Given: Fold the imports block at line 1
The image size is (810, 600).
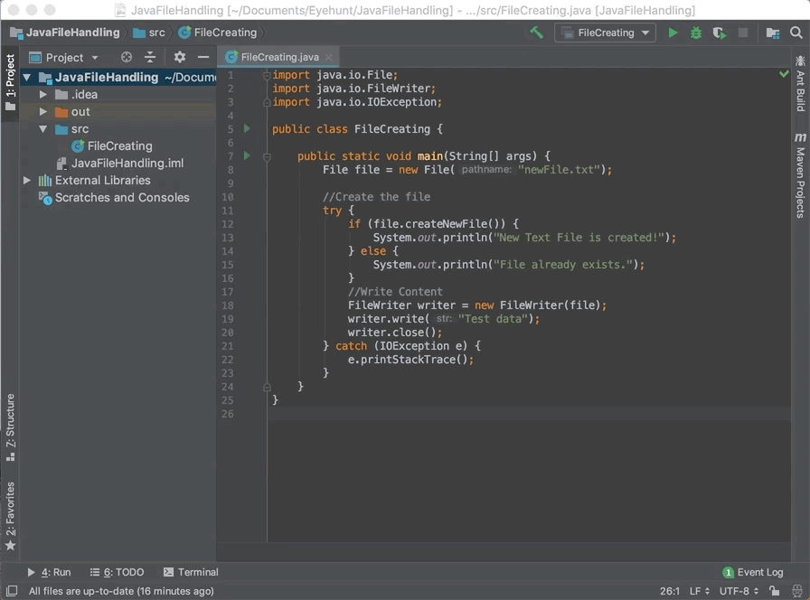Looking at the screenshot, I should 267,76.
